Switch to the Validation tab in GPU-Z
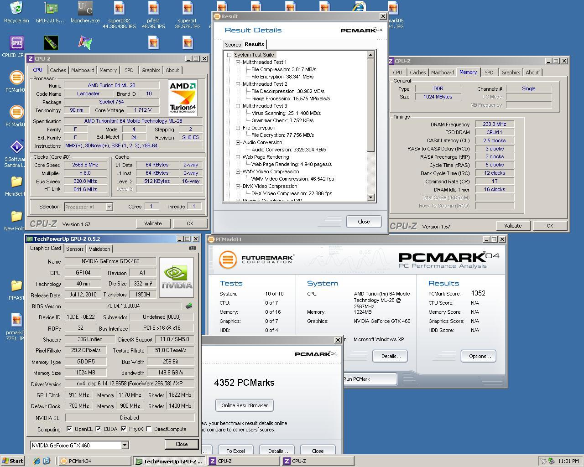Image resolution: width=584 pixels, height=467 pixels. (x=99, y=249)
